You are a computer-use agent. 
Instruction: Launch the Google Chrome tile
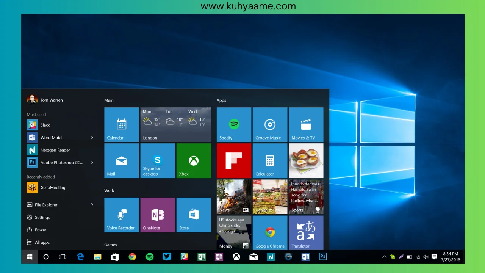click(x=270, y=232)
